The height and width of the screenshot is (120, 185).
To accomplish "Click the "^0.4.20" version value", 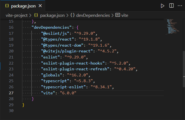I will click(125, 69).
